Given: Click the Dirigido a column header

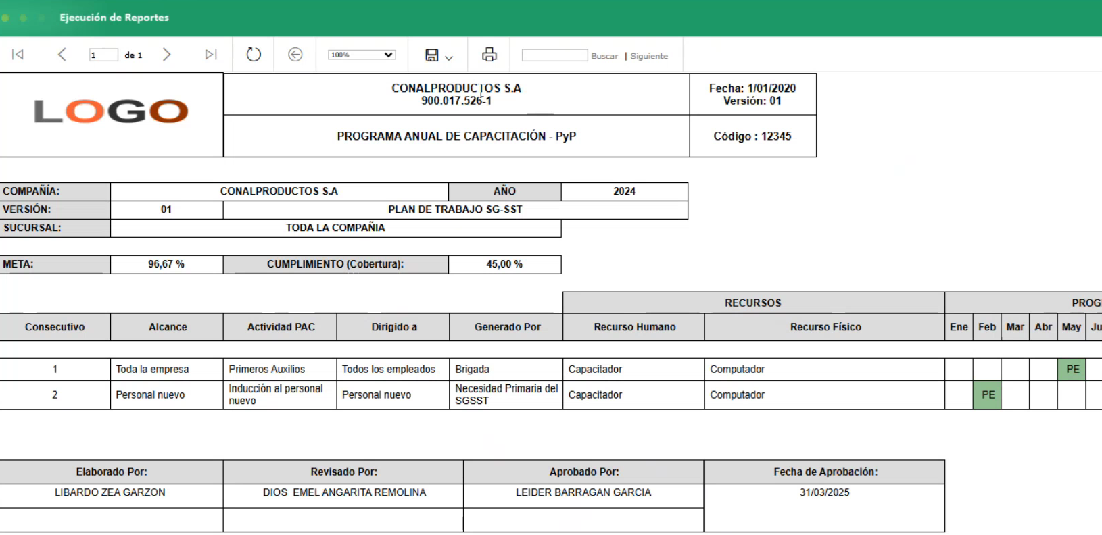Looking at the screenshot, I should [394, 327].
